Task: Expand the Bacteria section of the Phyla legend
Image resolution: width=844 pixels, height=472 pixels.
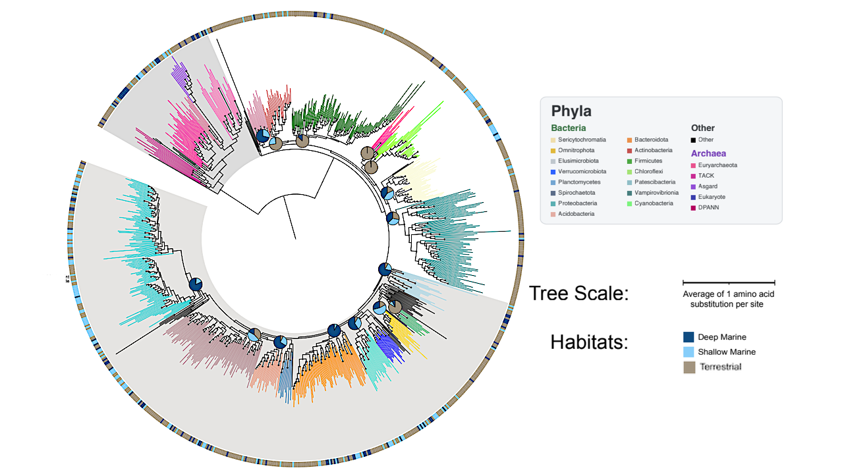Action: pyautogui.click(x=569, y=128)
